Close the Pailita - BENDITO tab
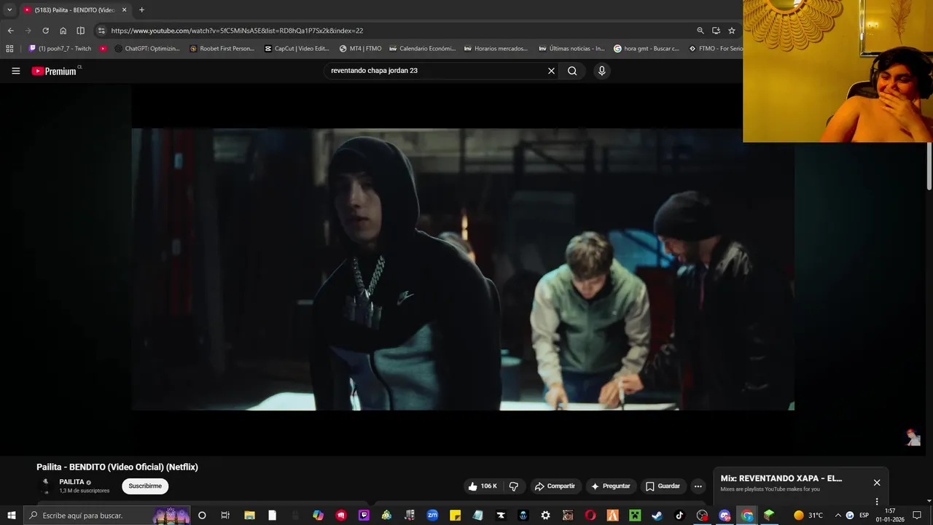The height and width of the screenshot is (525, 933). coord(124,10)
